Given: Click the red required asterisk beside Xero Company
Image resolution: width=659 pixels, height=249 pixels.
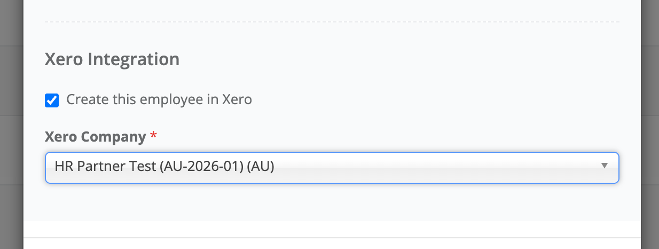Looking at the screenshot, I should (154, 136).
